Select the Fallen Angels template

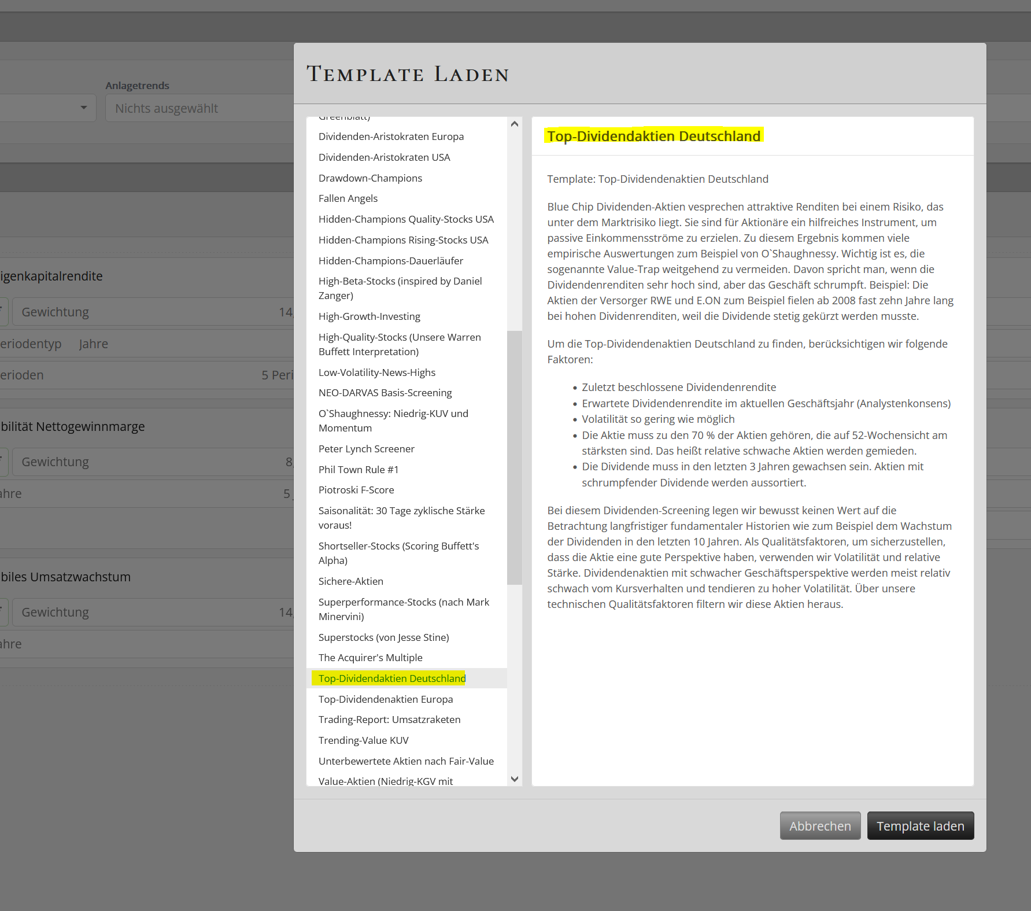click(348, 198)
